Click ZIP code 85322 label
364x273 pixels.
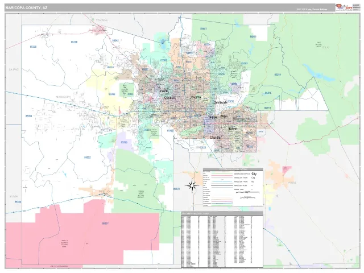[87, 158]
